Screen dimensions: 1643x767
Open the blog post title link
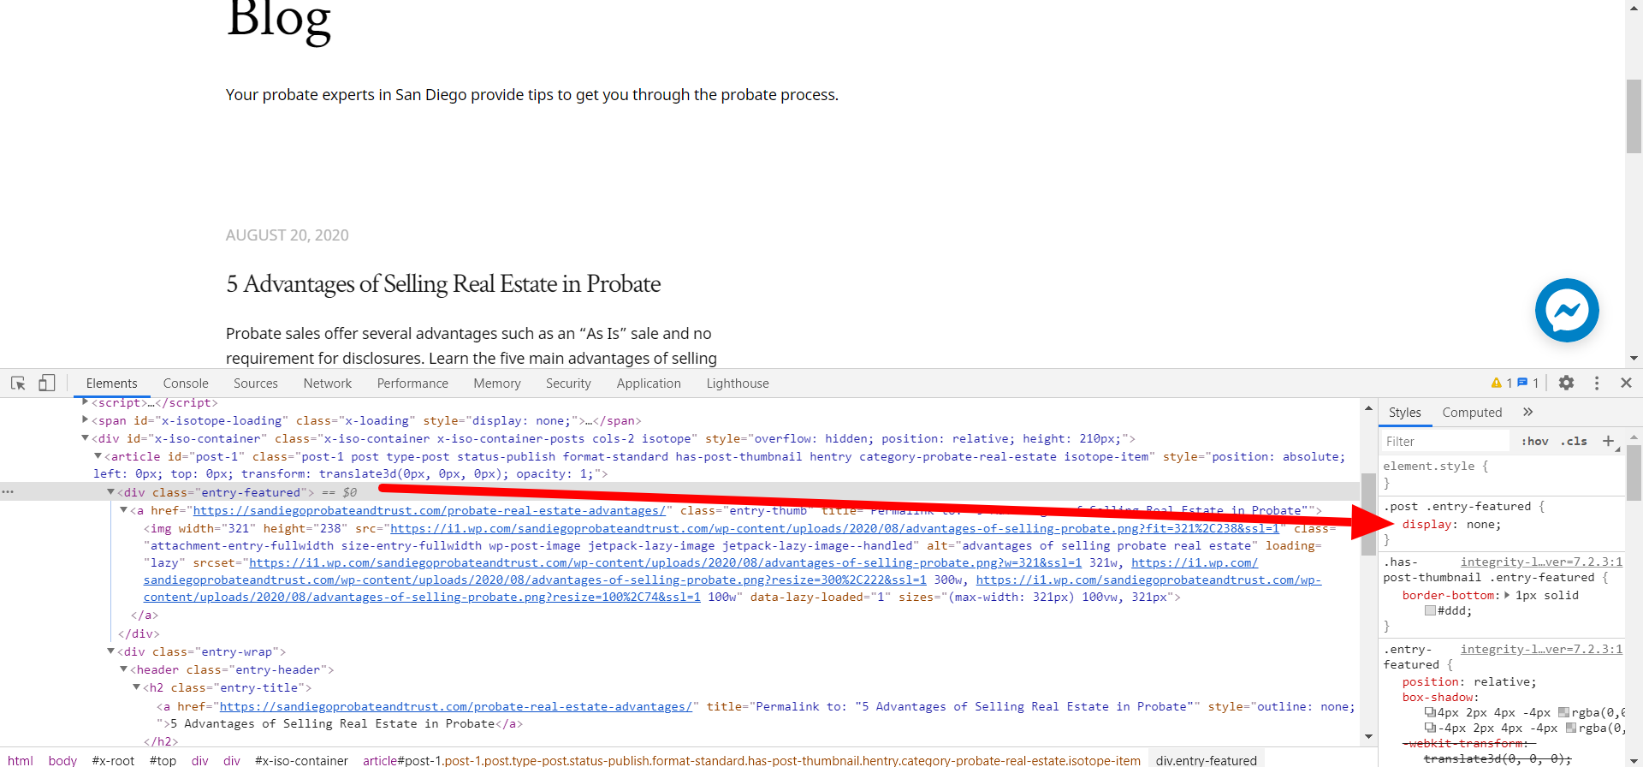pyautogui.click(x=443, y=283)
